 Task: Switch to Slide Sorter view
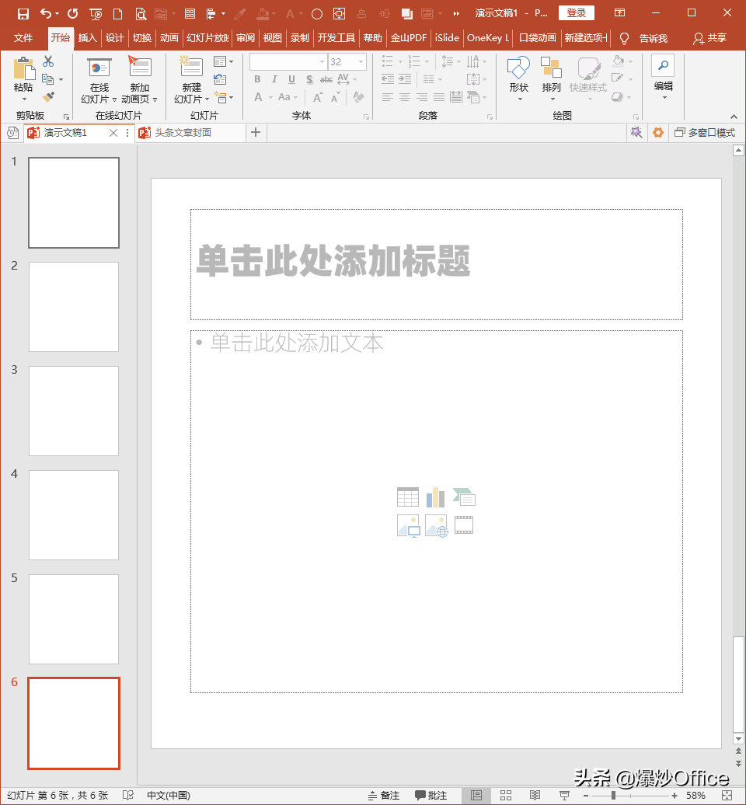506,795
